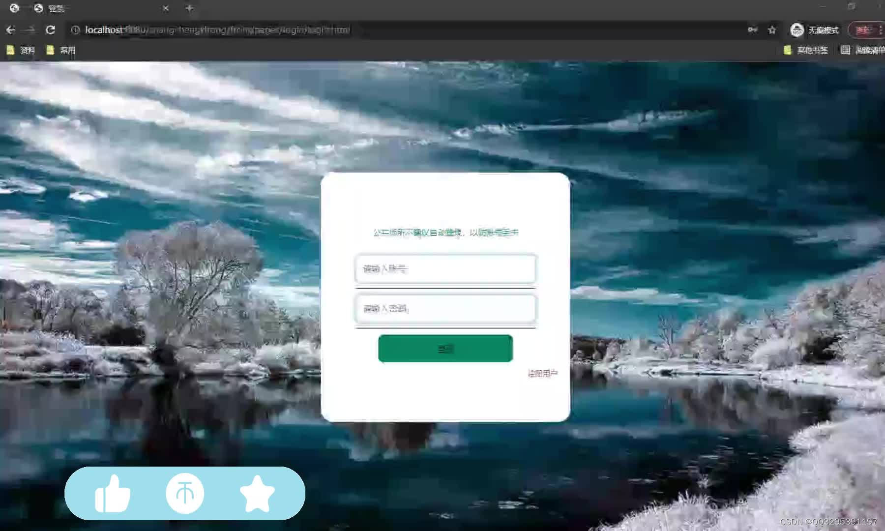Click the thumbs-up like icon
This screenshot has width=885, height=531.
click(x=113, y=494)
